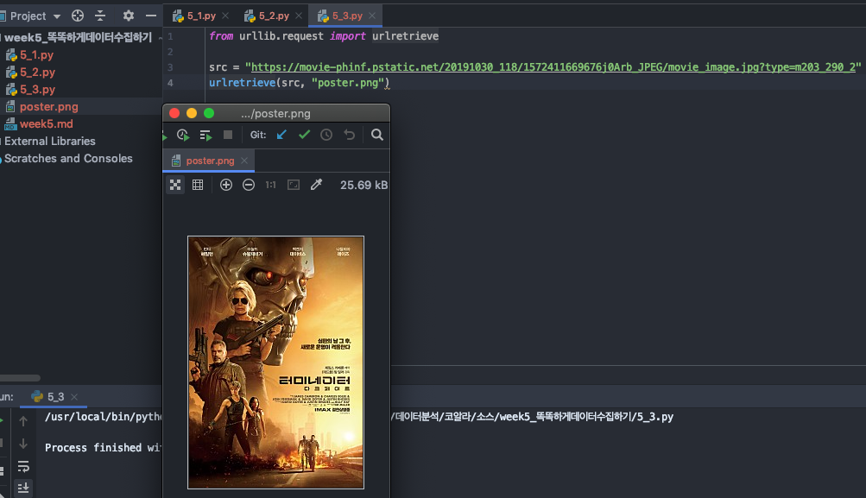Activate the color picker eyedropper

point(316,185)
